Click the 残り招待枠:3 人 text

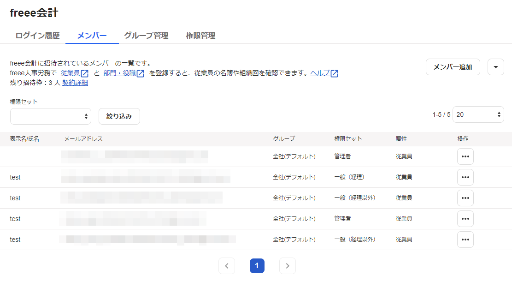pos(35,83)
